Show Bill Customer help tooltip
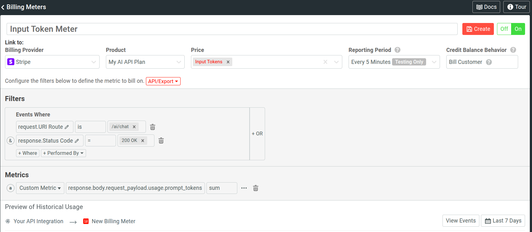 click(489, 62)
